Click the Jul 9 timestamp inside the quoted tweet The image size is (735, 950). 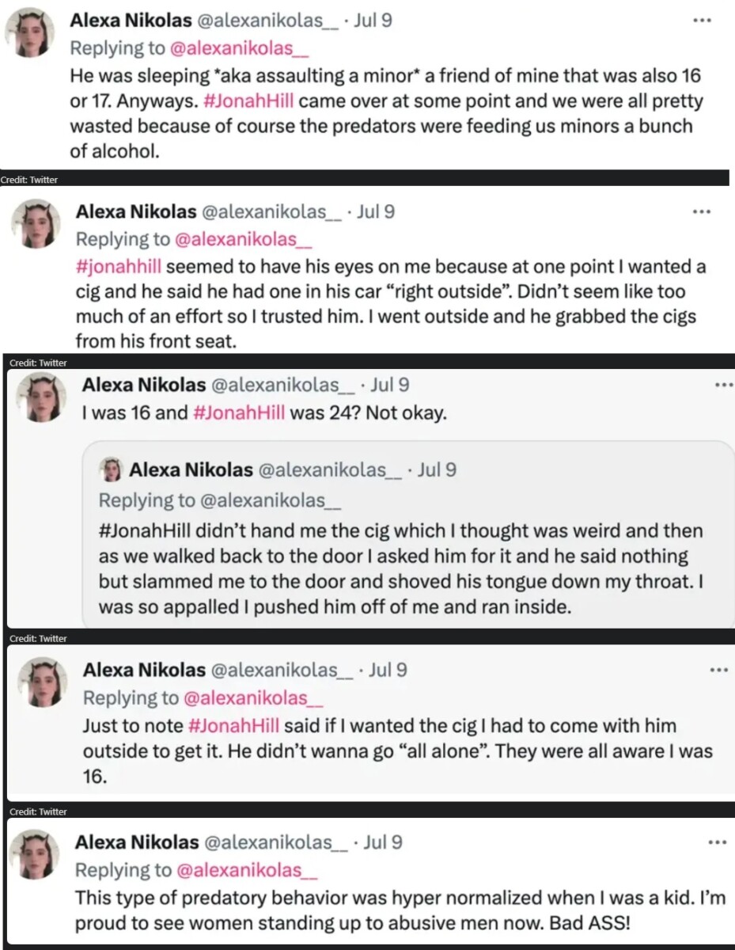tap(437, 470)
